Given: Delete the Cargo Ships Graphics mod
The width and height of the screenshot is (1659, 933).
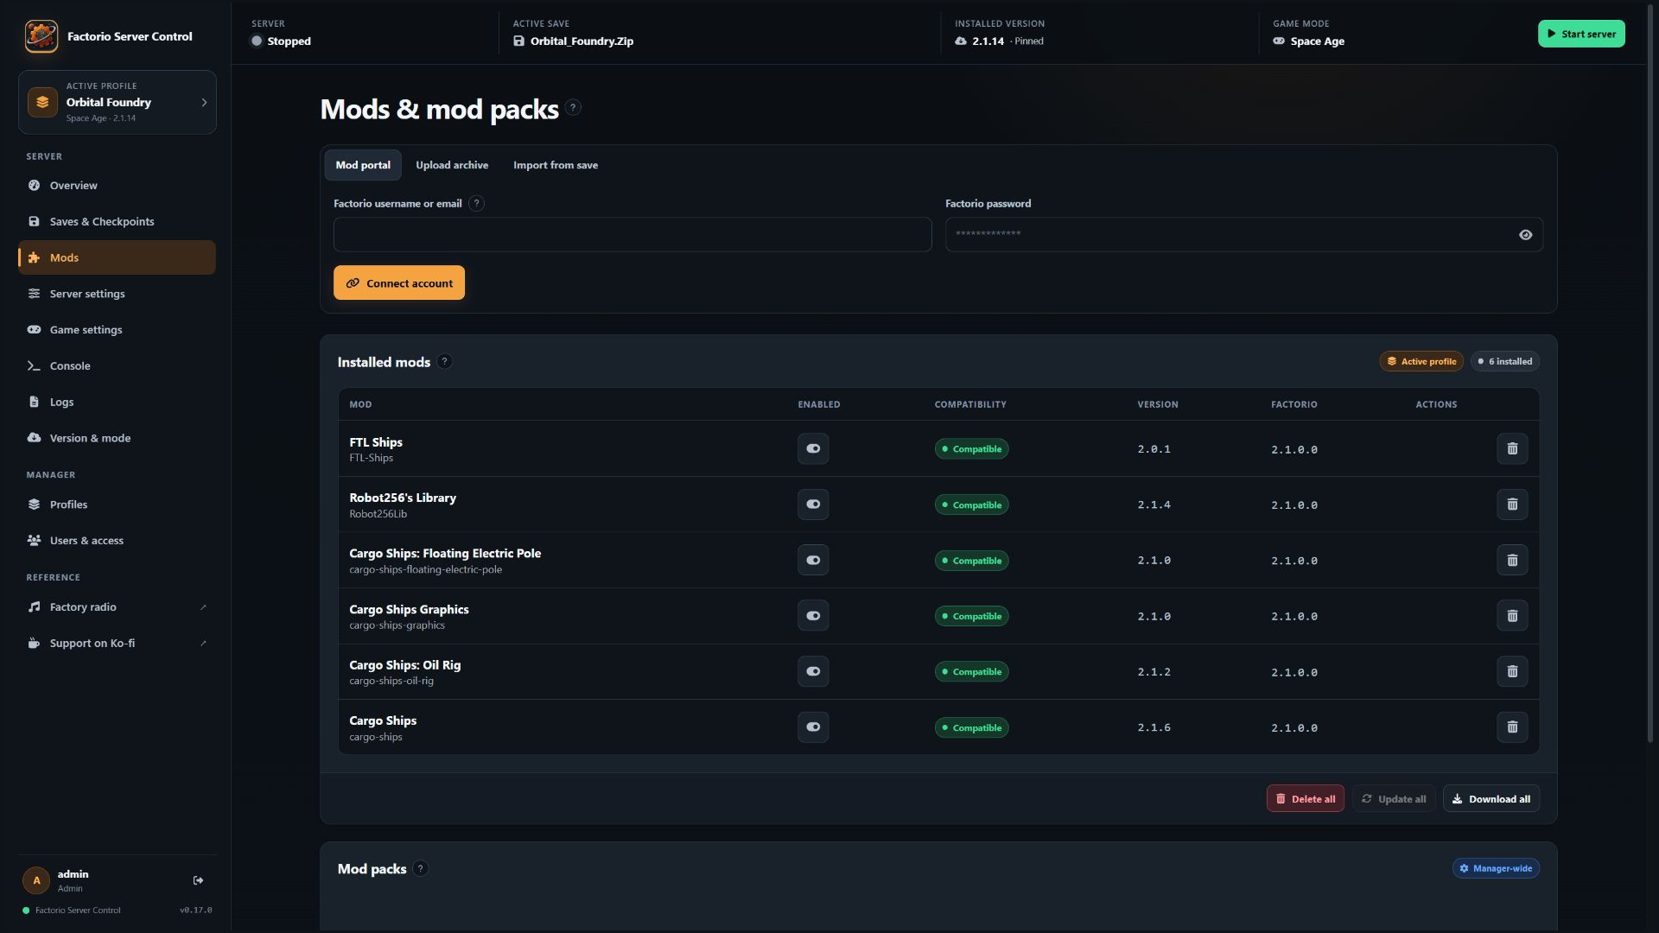Looking at the screenshot, I should point(1512,616).
